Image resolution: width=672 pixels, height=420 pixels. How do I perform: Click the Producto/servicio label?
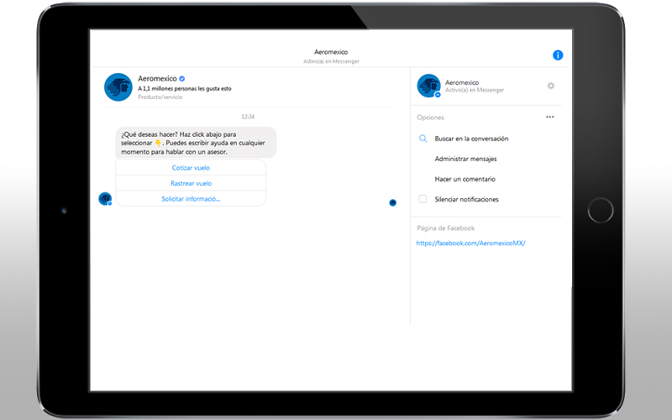click(x=160, y=97)
